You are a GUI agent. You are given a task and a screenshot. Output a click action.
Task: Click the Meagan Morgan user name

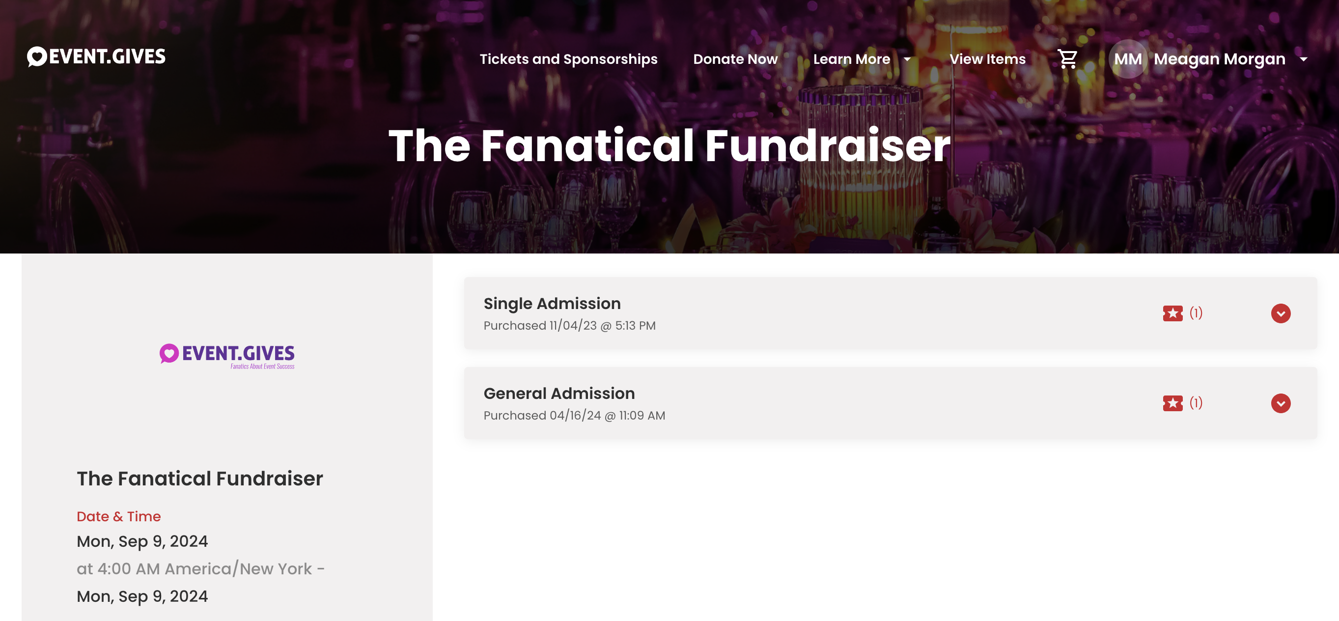(x=1220, y=59)
